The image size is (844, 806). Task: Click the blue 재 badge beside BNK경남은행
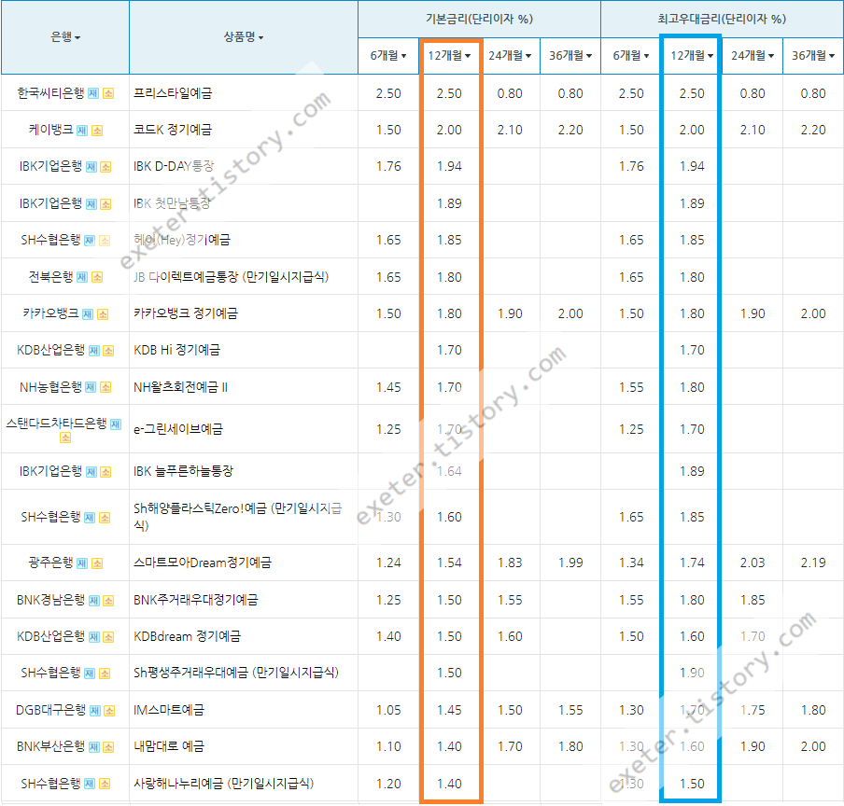point(93,600)
